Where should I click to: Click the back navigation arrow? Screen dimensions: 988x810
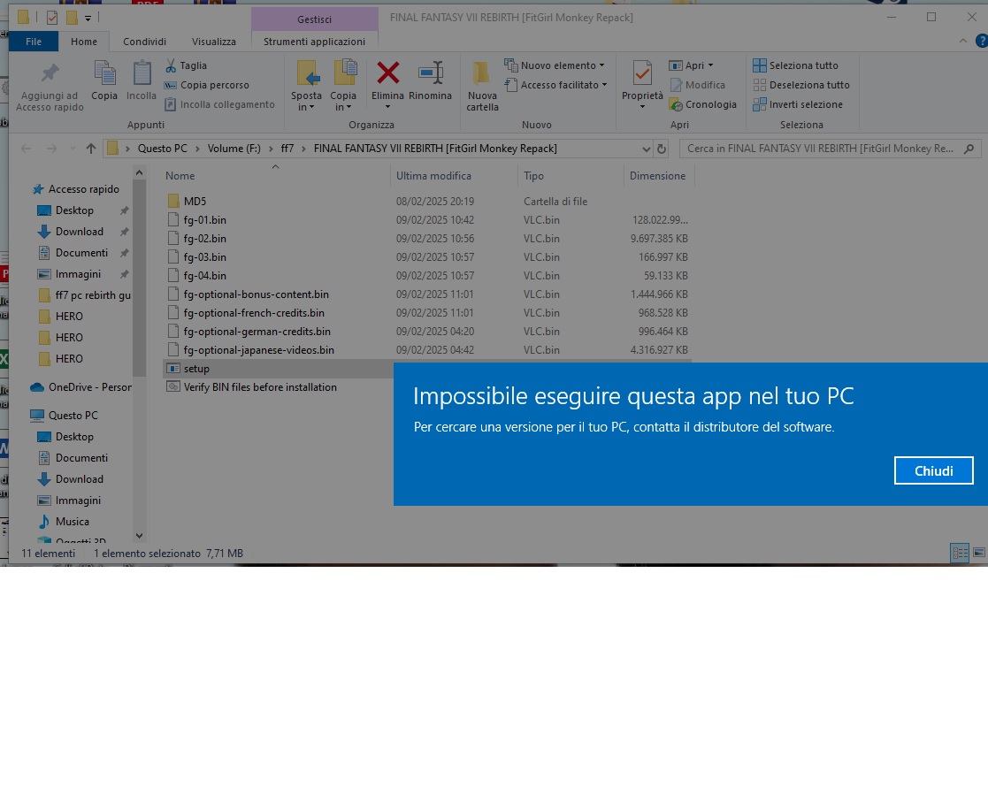click(x=26, y=149)
